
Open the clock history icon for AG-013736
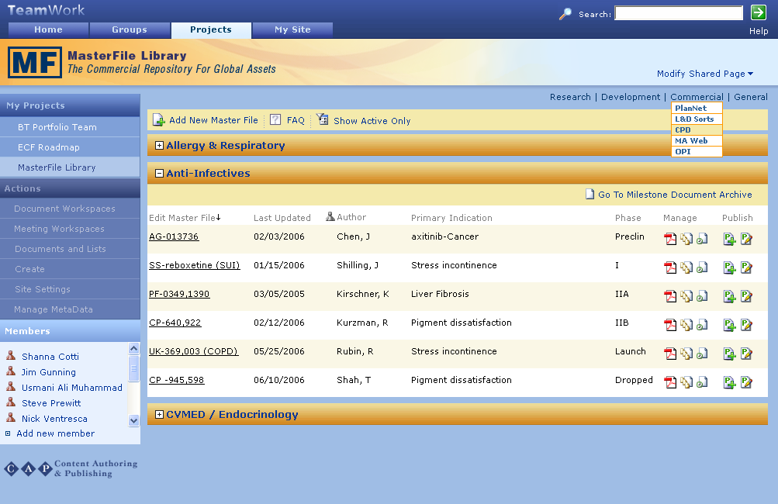[x=702, y=239]
